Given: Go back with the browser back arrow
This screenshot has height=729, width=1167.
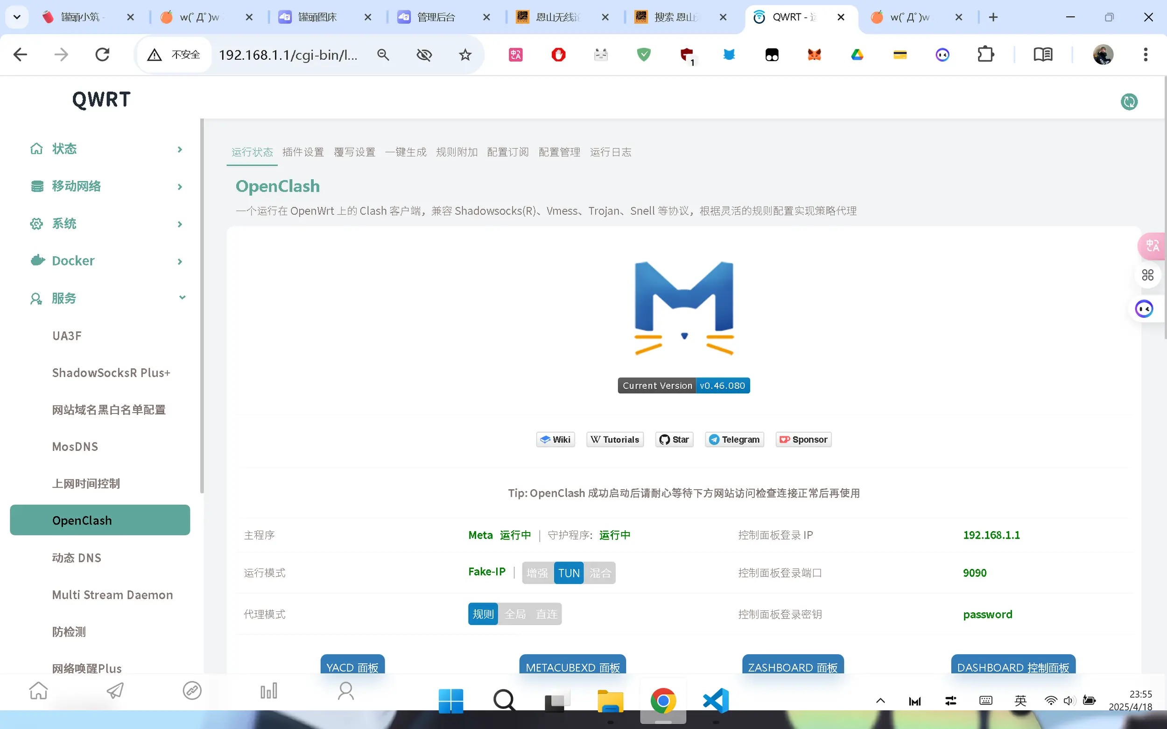Looking at the screenshot, I should [x=20, y=55].
